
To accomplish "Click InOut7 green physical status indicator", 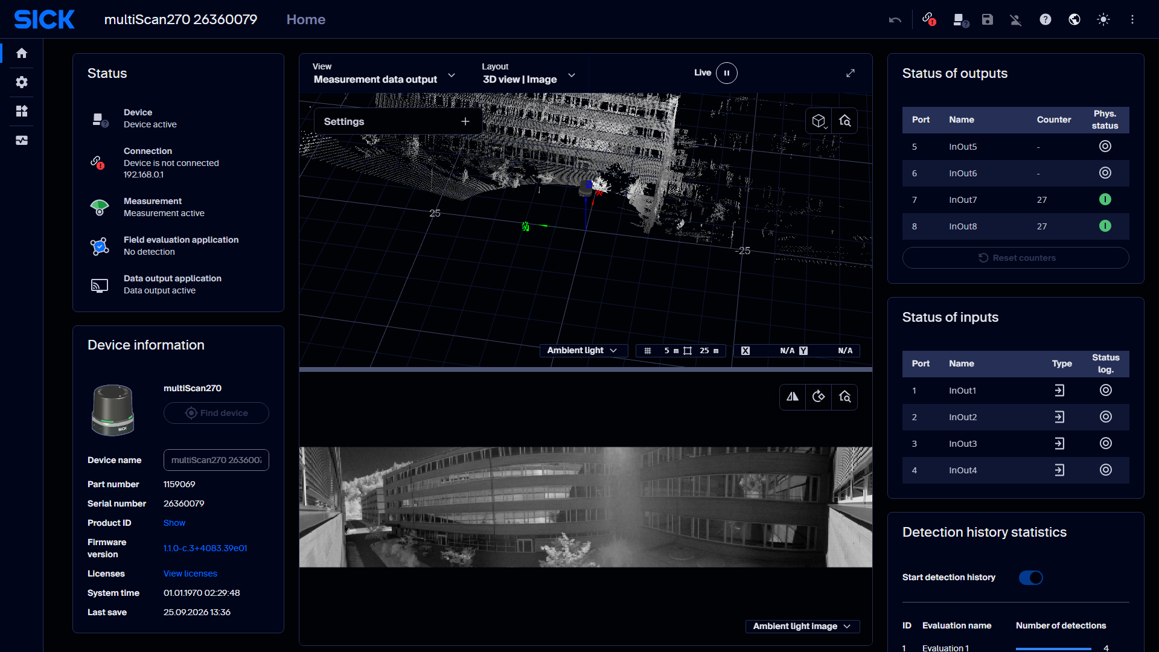I will [1105, 200].
